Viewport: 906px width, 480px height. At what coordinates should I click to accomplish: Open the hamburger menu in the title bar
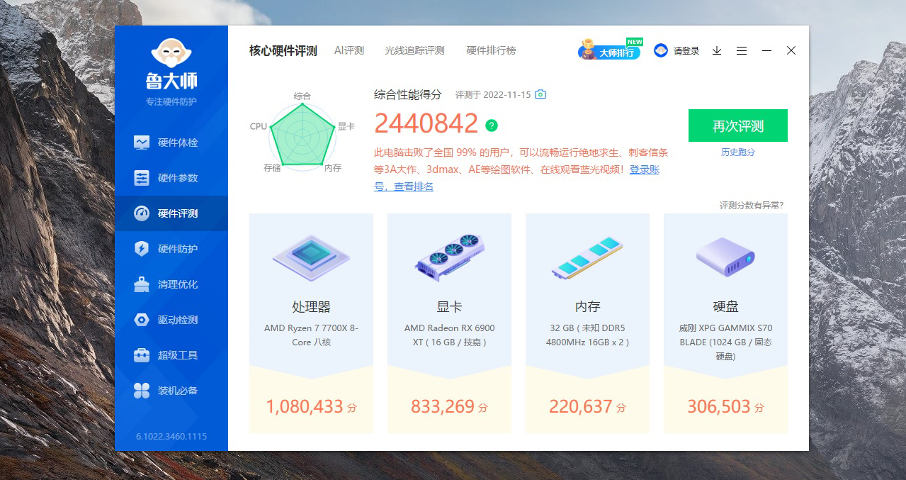click(x=741, y=50)
